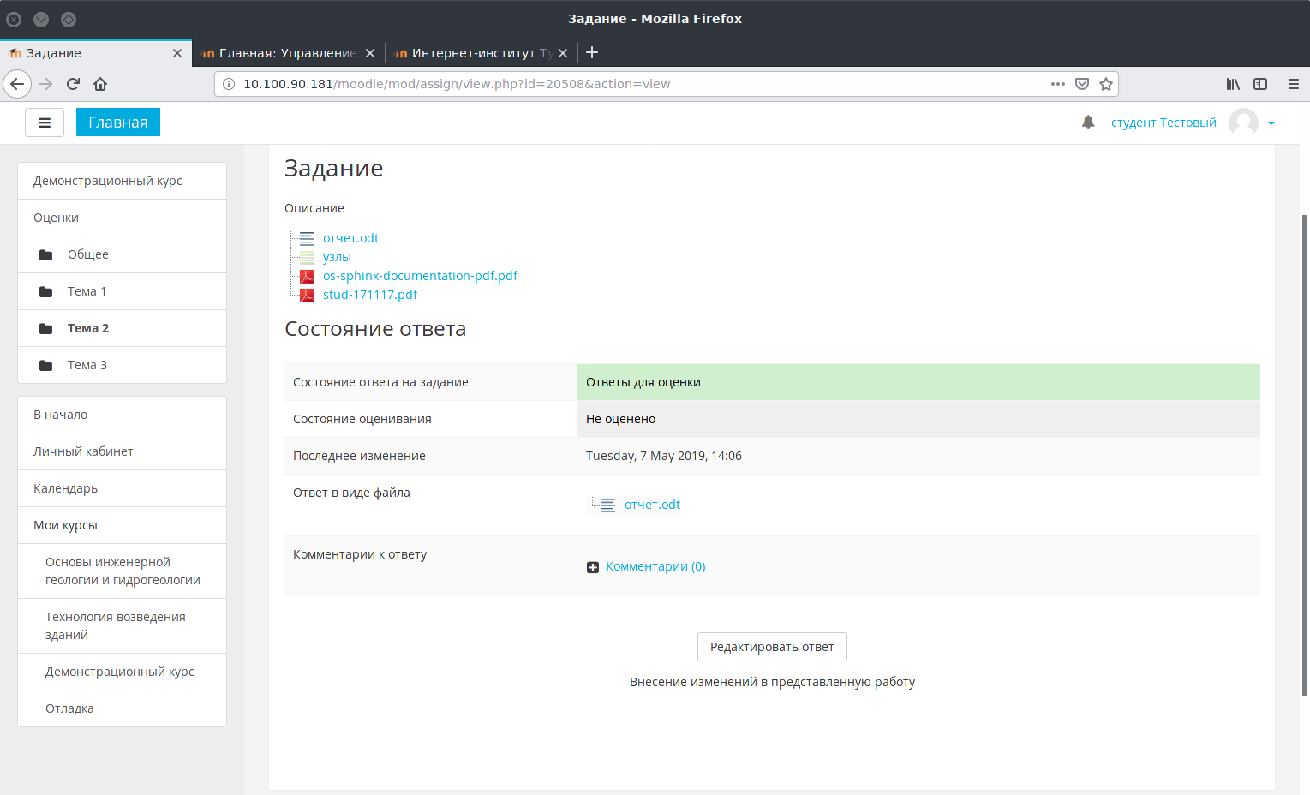Open Тема 2 section in sidebar

(122, 328)
